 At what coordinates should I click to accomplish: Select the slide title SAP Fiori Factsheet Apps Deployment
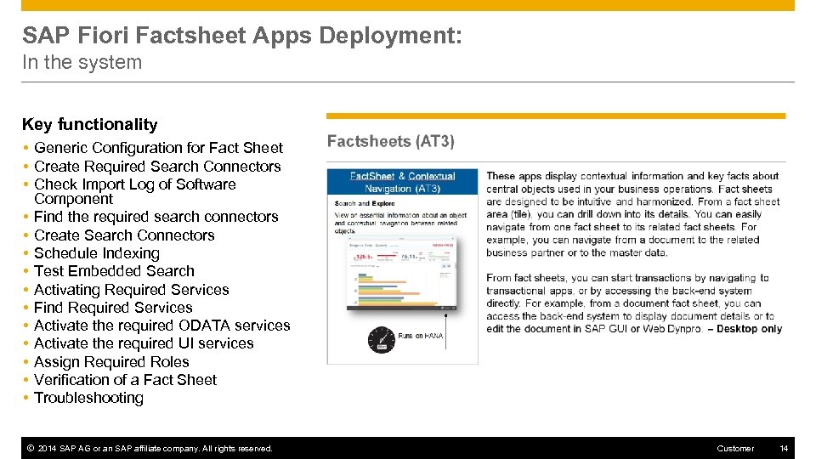pyautogui.click(x=242, y=36)
